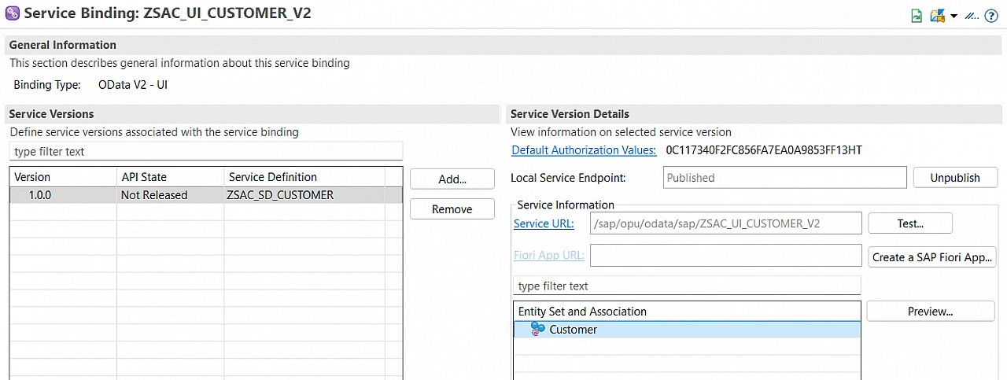This screenshot has width=1007, height=380.
Task: Click the authorization value 0C117340F2FC856FA7EA0A9853FF13HT
Action: click(764, 149)
